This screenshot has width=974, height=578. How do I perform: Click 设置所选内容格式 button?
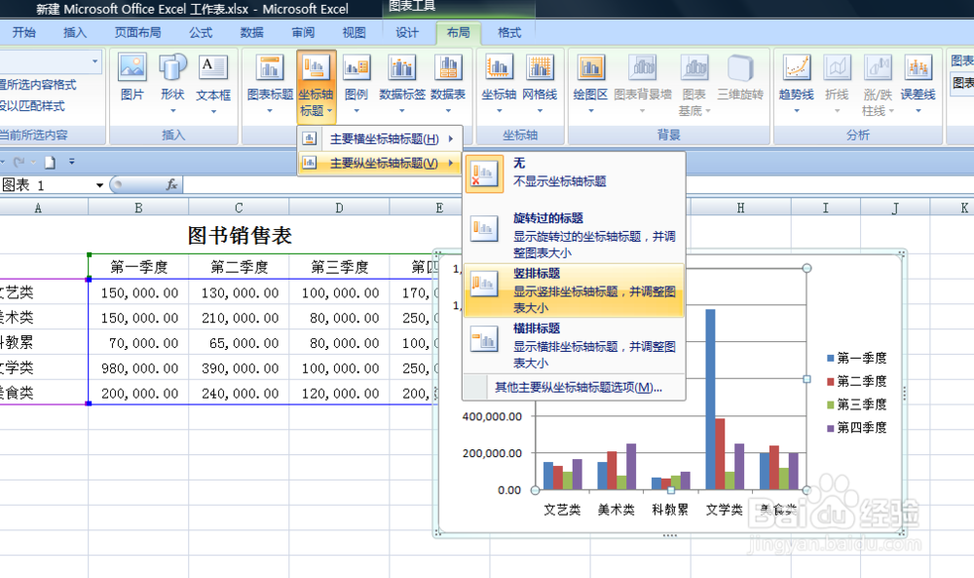pyautogui.click(x=39, y=85)
